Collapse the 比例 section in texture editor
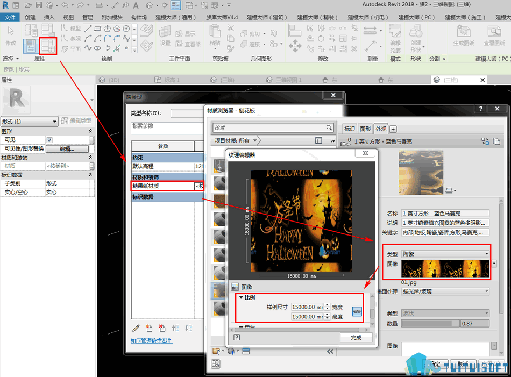 pyautogui.click(x=241, y=297)
